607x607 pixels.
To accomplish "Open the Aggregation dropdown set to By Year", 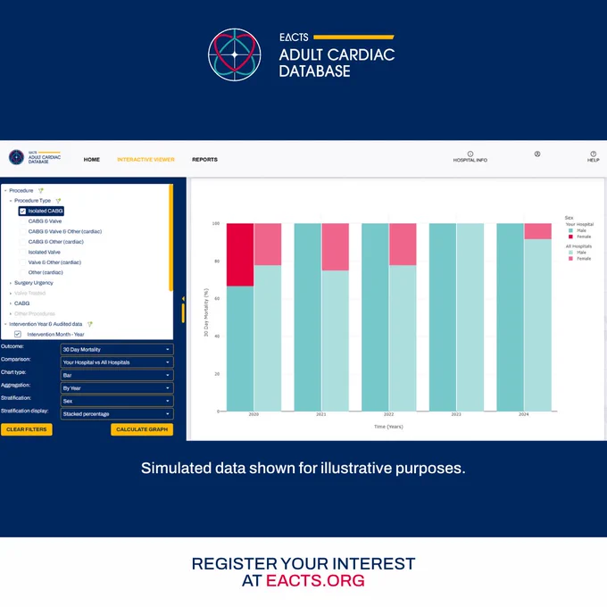I will pos(117,388).
